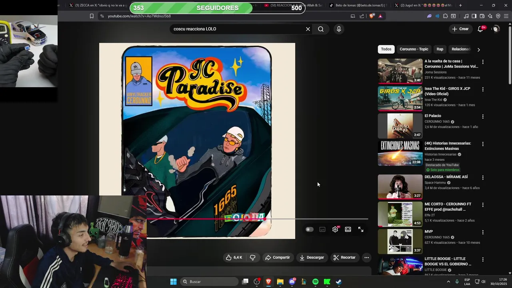Open options for MVP video
Screen dimensions: 512x288
[483, 232]
